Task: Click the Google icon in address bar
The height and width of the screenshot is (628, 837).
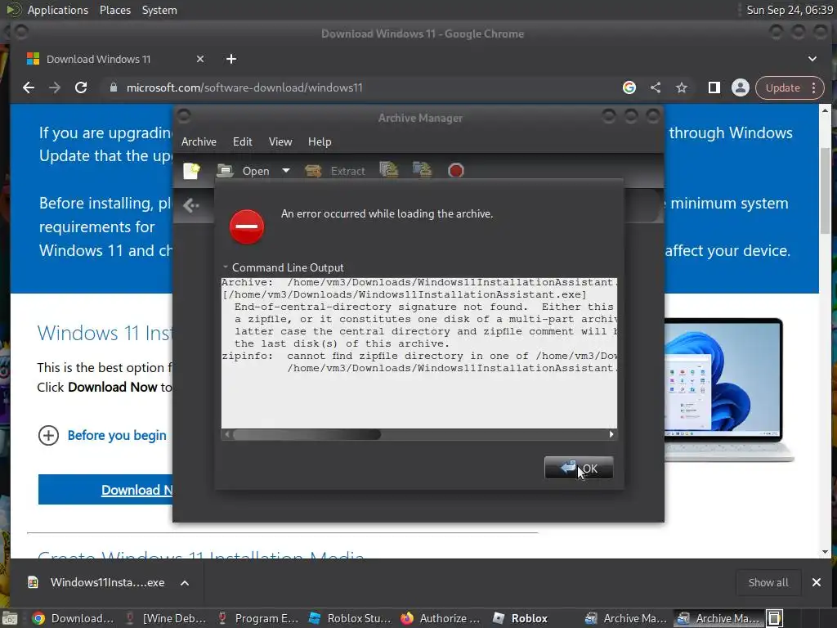Action: coord(629,87)
